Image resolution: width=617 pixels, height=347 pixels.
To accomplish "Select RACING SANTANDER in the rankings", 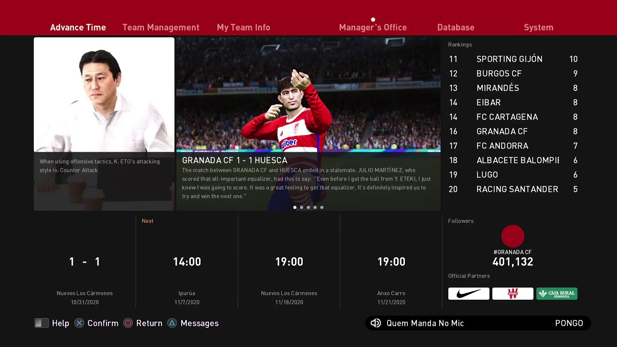I will pyautogui.click(x=513, y=189).
